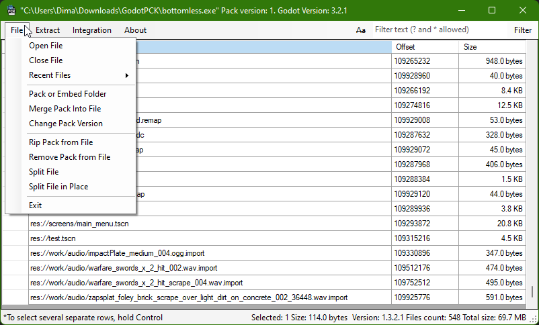The height and width of the screenshot is (325, 539).
Task: Click offset cell 109293872
Action: (x=425, y=224)
